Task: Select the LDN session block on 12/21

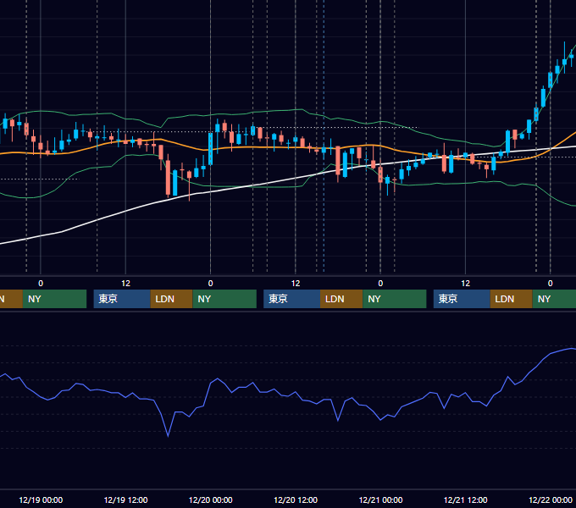Action: click(512, 299)
